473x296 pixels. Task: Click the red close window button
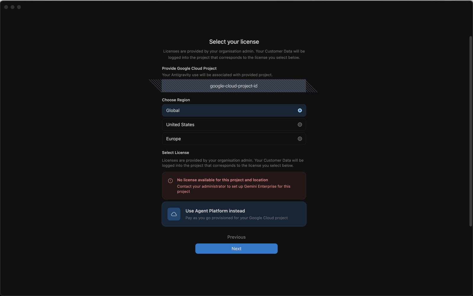tap(6, 7)
